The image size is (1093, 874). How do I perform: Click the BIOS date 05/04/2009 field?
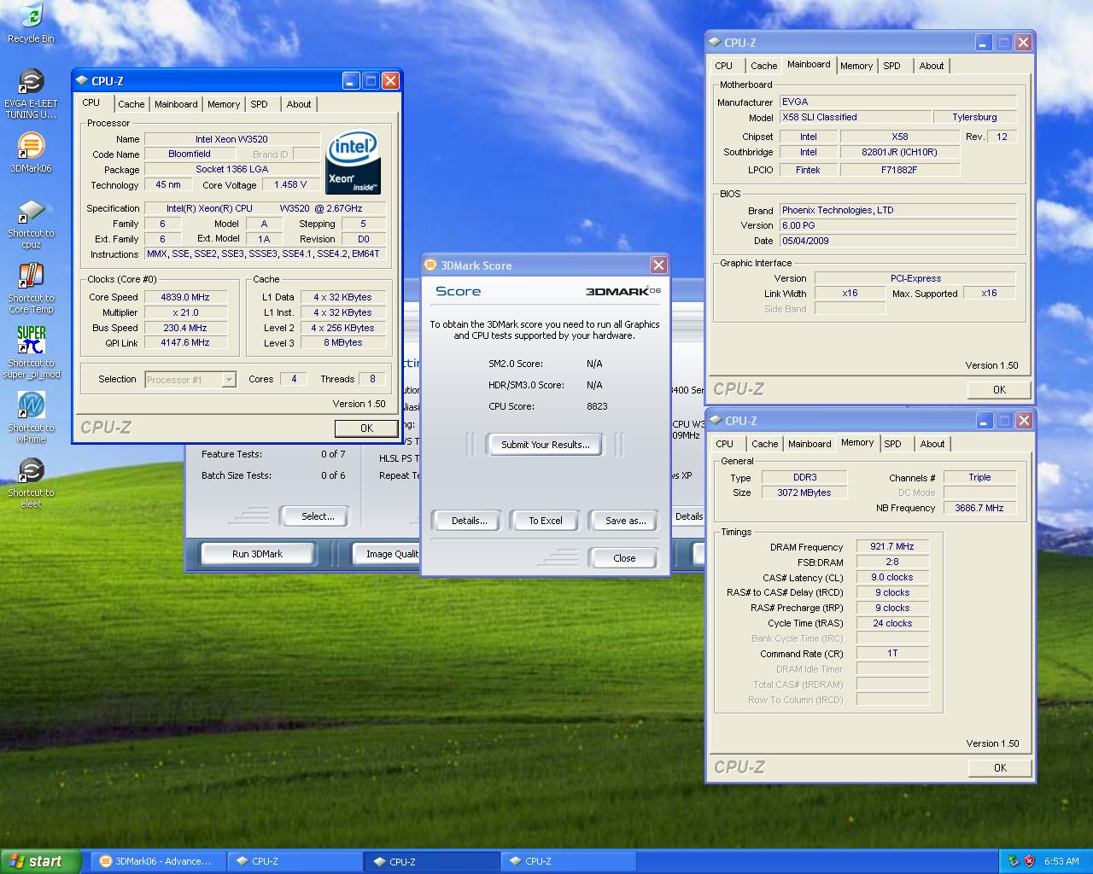click(897, 241)
